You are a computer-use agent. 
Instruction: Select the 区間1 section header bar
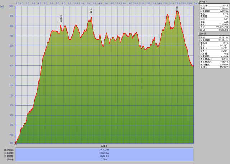(104, 146)
